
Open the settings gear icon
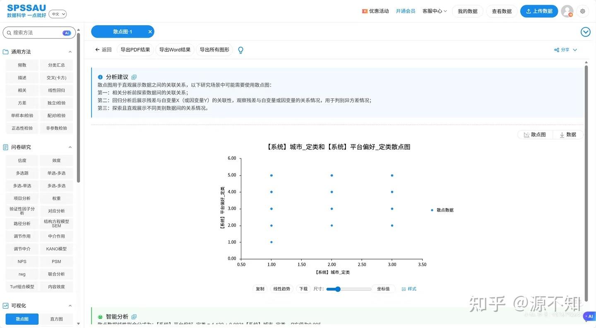coord(583,11)
